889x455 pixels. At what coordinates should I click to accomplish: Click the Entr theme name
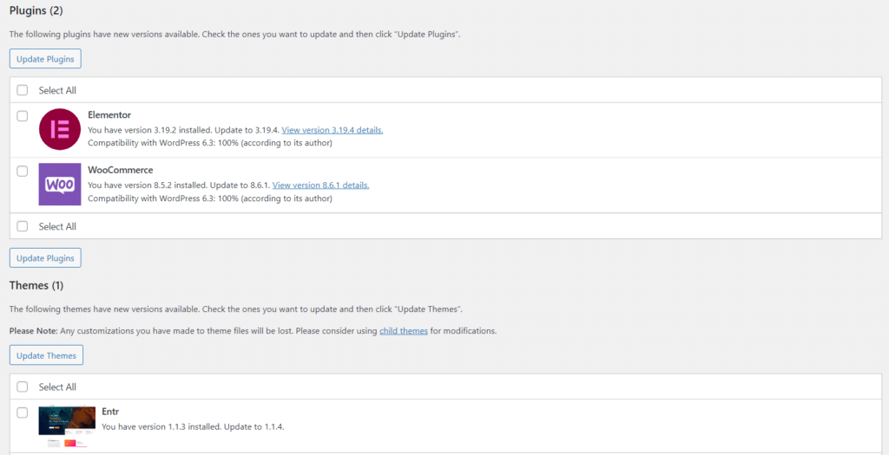click(110, 412)
